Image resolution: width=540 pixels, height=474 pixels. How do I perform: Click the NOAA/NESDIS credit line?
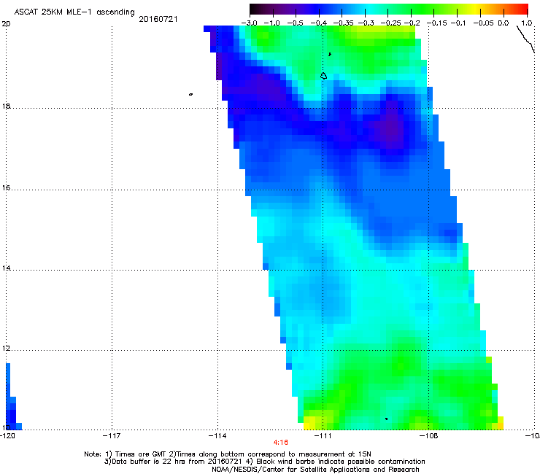315,469
